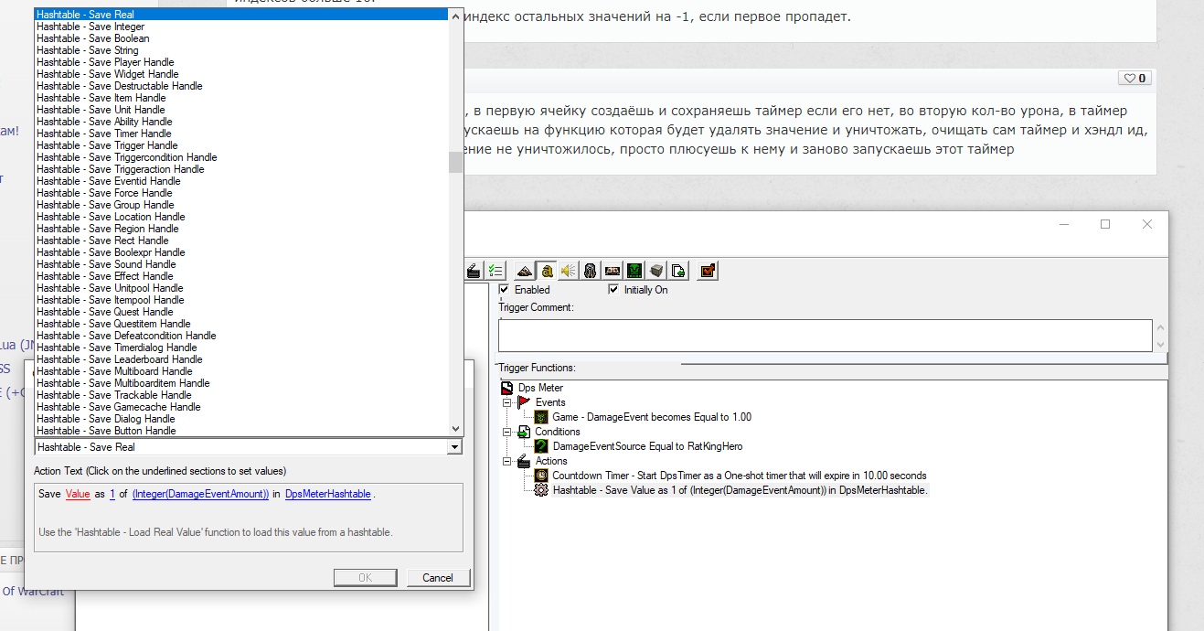Image resolution: width=1204 pixels, height=631 pixels.
Task: Click the DpsMeterHashtable link
Action: (327, 494)
